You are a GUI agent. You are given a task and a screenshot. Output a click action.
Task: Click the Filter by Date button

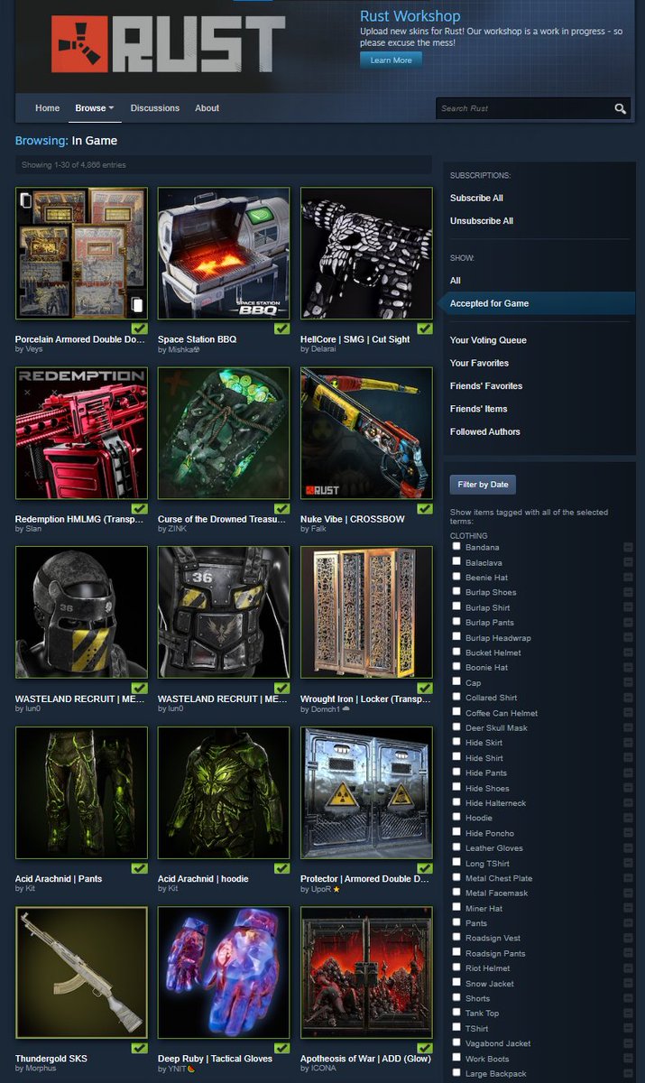(483, 485)
